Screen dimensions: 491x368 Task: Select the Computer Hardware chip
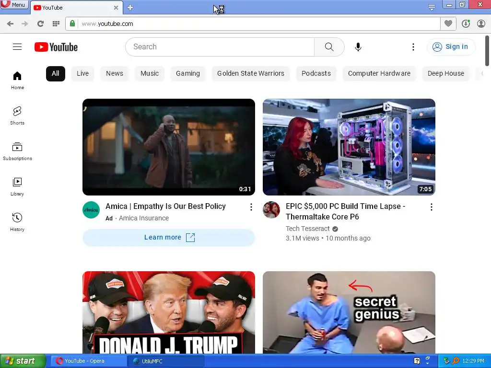tap(379, 73)
